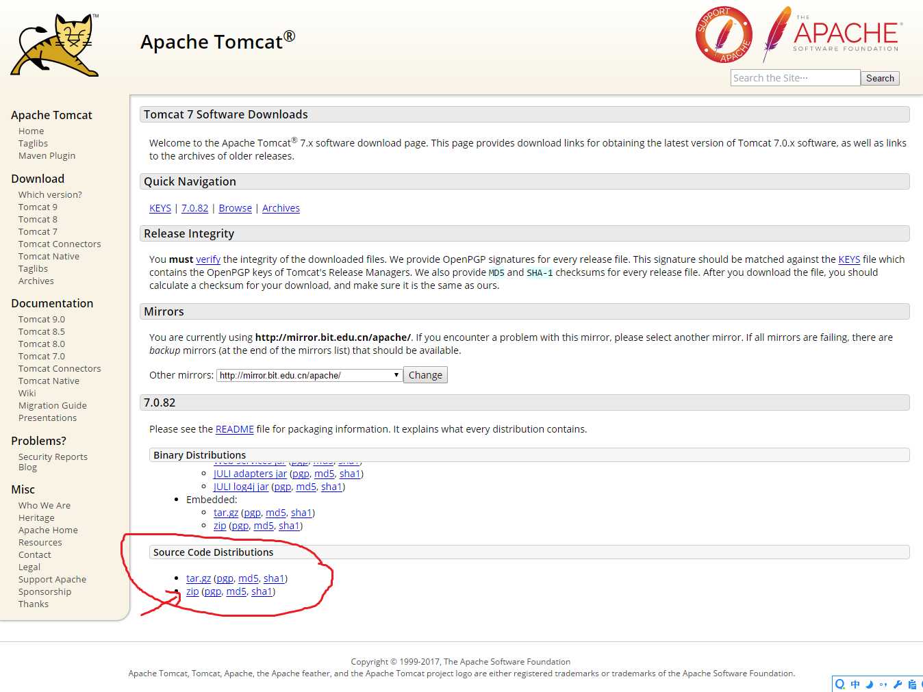Focus the Search the Site input field

795,78
